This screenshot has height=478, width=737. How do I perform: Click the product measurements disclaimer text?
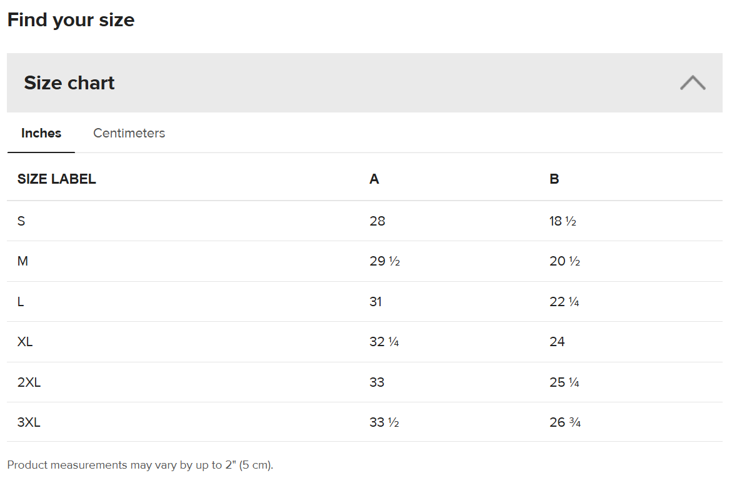pyautogui.click(x=140, y=465)
